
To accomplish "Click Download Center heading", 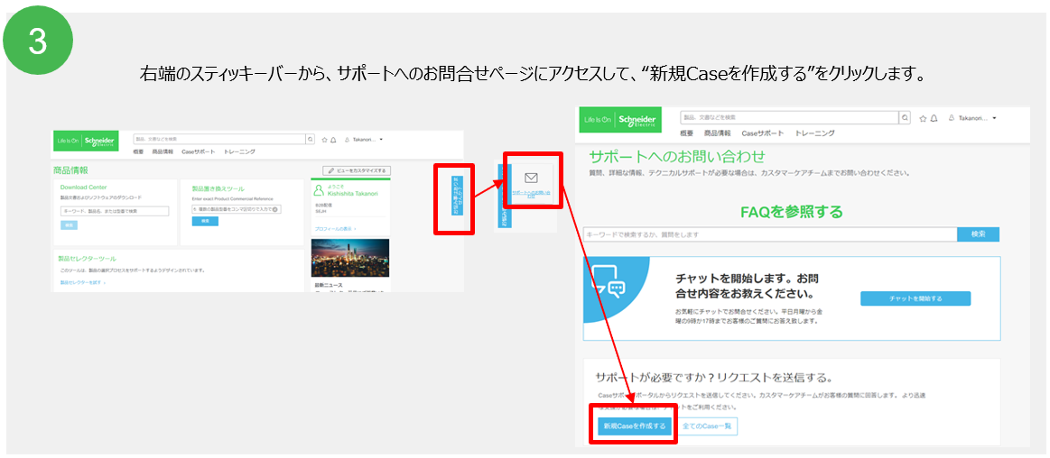I will coord(84,188).
